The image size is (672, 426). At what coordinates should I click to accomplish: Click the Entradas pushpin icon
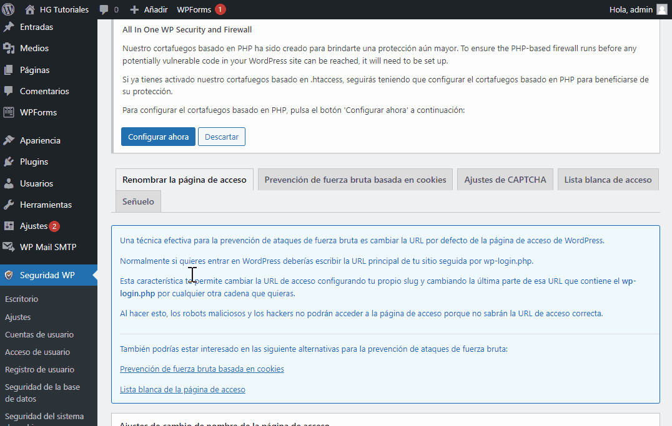[x=9, y=27]
